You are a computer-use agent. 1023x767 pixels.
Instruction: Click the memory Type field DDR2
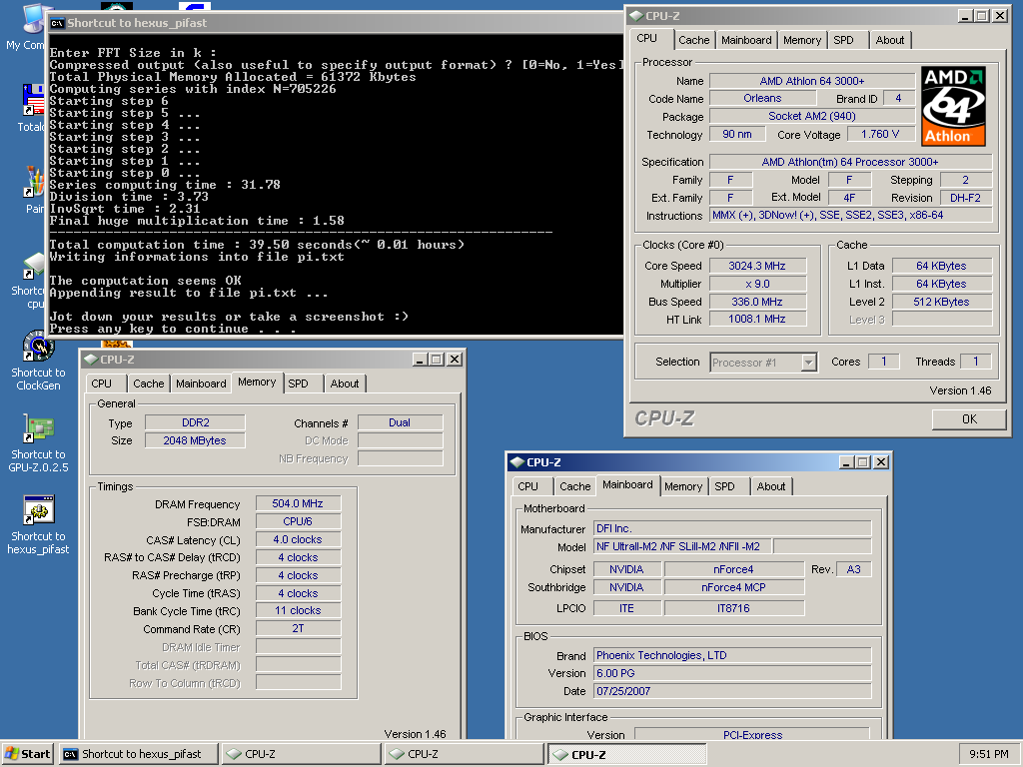click(195, 422)
